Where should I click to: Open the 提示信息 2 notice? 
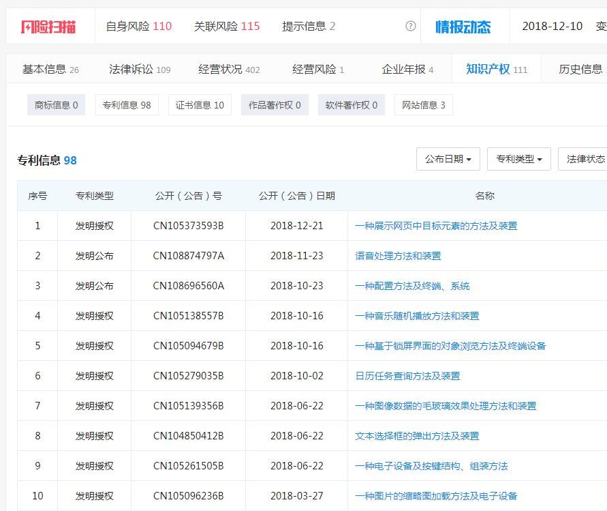[x=309, y=26]
